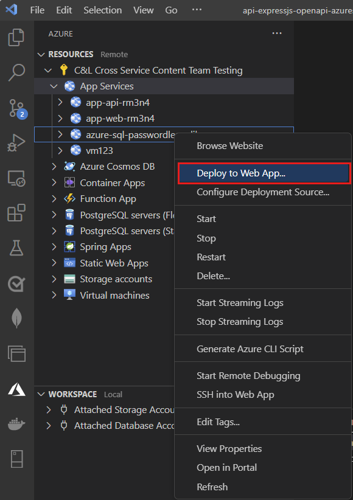Click the Azure panel's more actions ellipsis
This screenshot has width=353, height=500.
(277, 33)
